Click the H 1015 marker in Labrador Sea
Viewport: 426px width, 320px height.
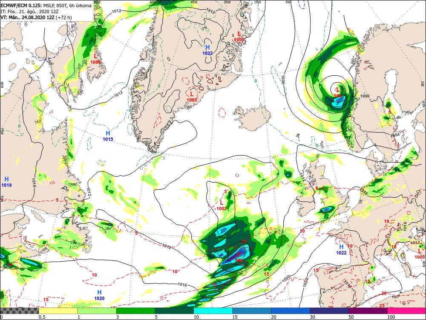pos(108,136)
